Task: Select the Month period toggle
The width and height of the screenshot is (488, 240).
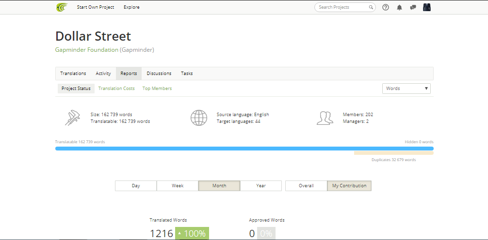Action: click(219, 186)
